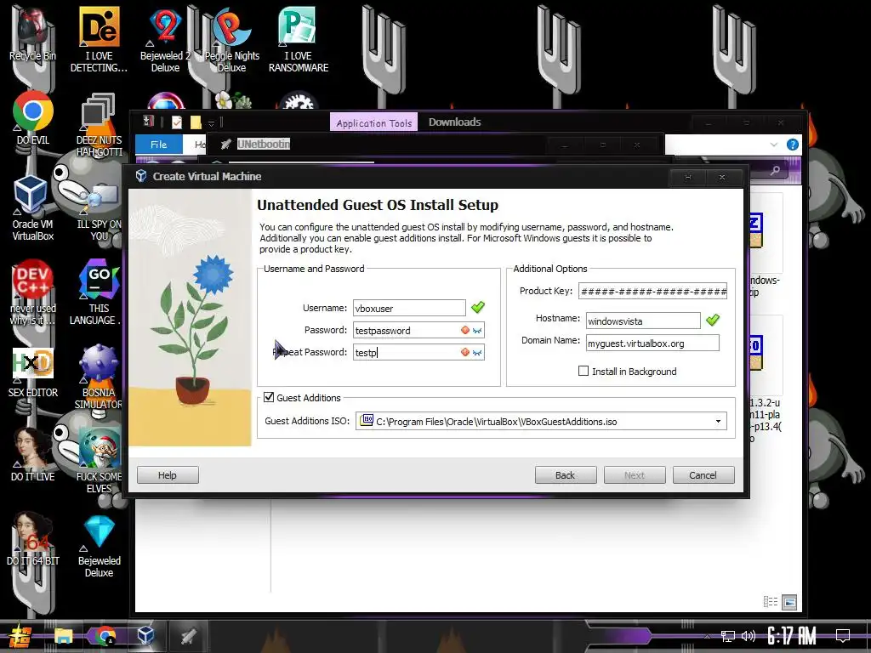This screenshot has height=653, width=871.
Task: Switch Explorer to details view icon
Action: click(771, 601)
